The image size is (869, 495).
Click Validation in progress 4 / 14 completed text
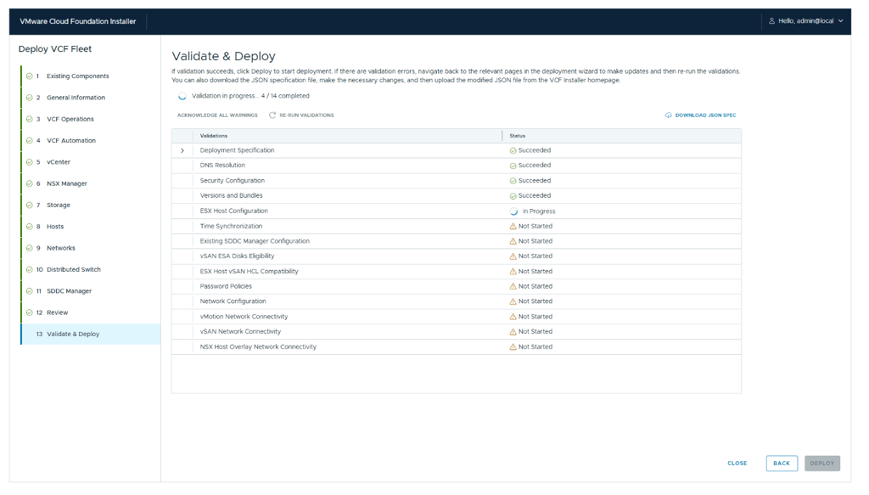click(x=250, y=96)
